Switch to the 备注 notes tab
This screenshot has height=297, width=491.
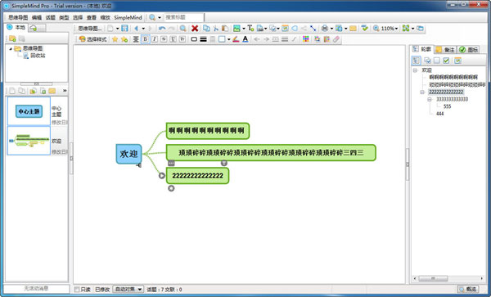click(446, 49)
